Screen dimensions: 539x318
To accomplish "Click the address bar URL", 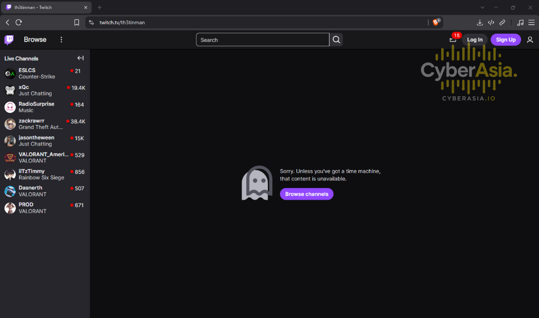I will (122, 22).
